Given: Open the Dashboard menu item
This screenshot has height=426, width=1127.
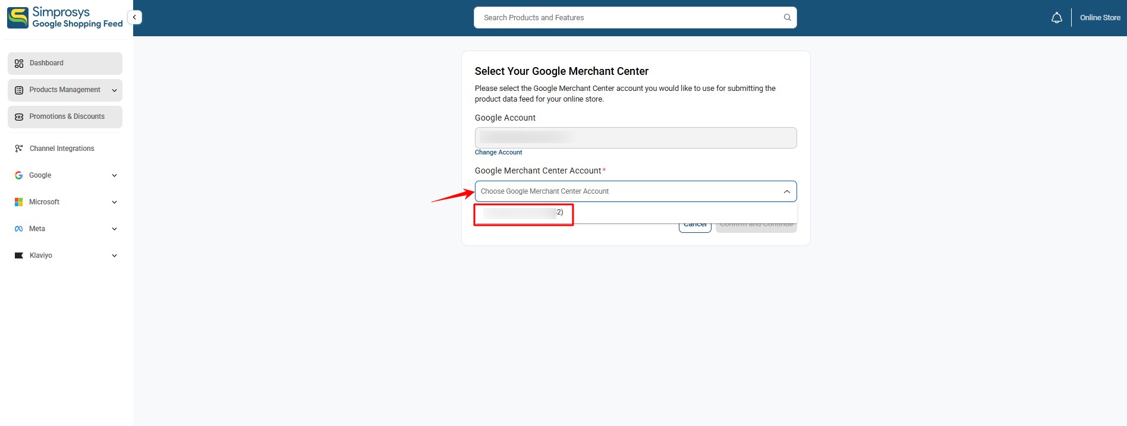Looking at the screenshot, I should [65, 64].
